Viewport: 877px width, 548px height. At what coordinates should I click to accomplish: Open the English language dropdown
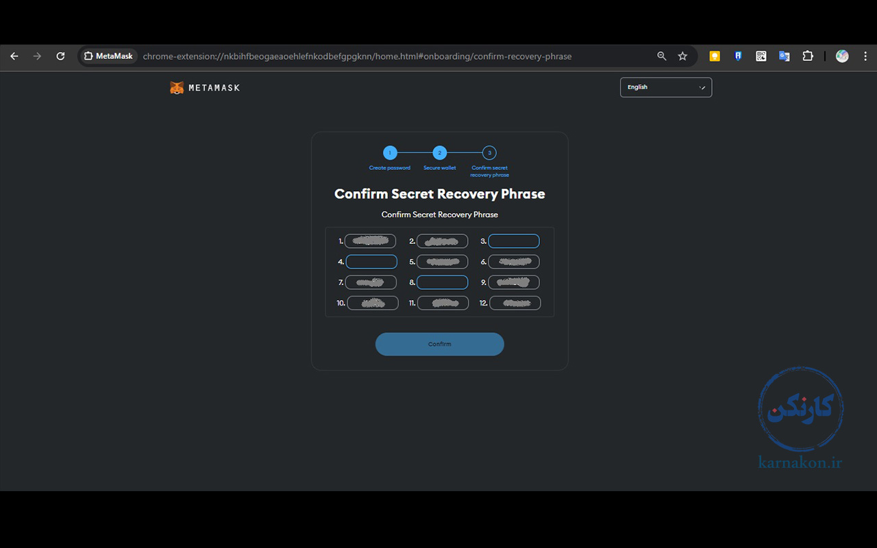tap(666, 87)
